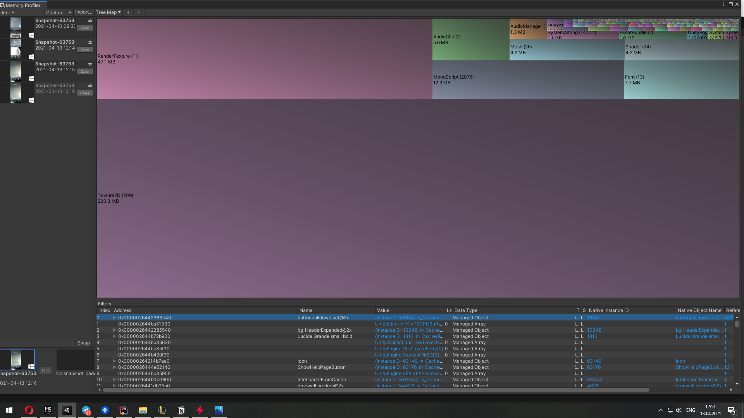744x418 pixels.
Task: Select Mesh (26) tree map block
Action: point(567,50)
